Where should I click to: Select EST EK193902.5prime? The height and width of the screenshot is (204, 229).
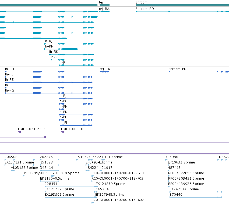(59, 195)
